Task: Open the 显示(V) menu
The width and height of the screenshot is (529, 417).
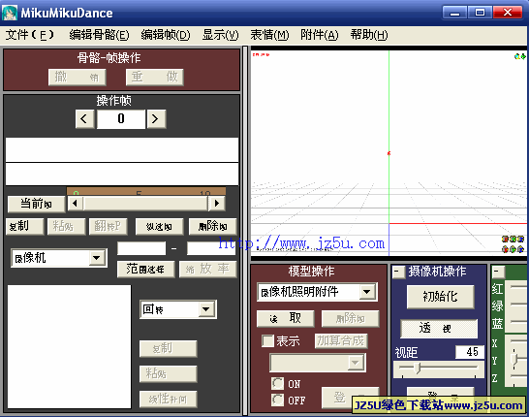Action: pos(220,35)
